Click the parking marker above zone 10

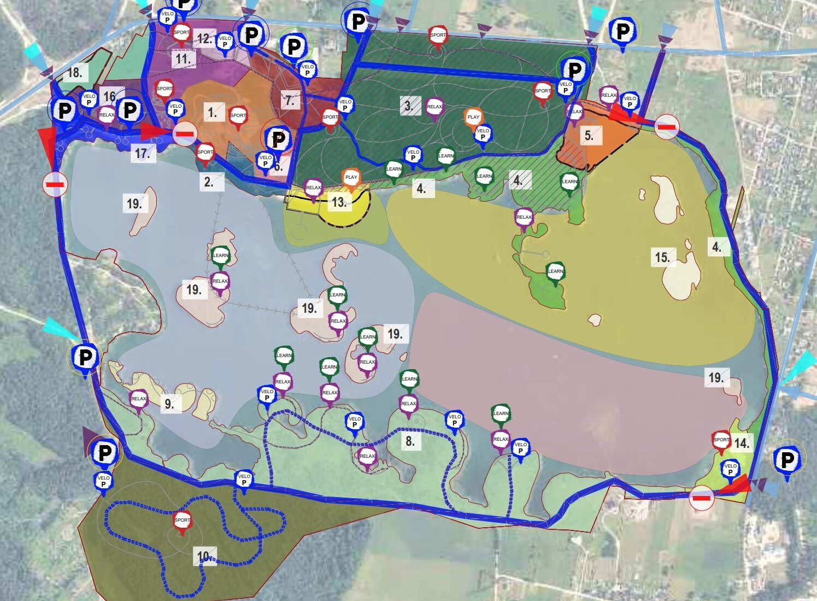pyautogui.click(x=104, y=453)
